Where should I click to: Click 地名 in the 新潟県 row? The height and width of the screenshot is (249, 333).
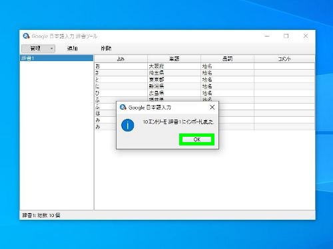click(x=227, y=86)
